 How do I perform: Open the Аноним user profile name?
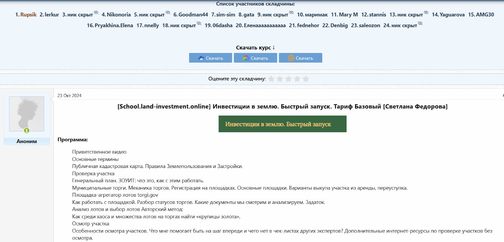click(x=27, y=141)
